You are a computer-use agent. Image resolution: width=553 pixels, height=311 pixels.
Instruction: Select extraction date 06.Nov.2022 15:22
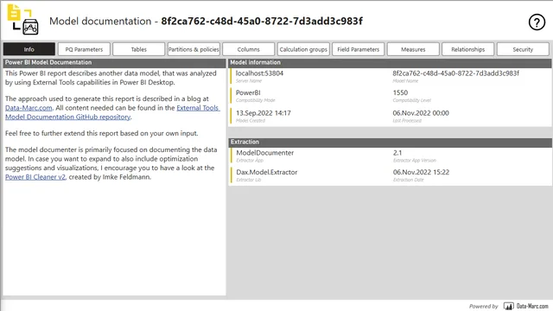coord(421,172)
